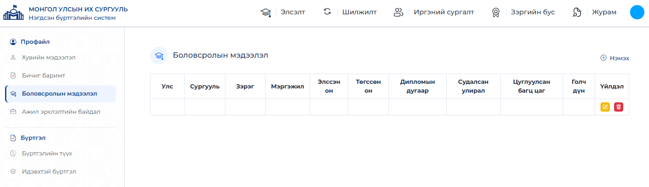Click the Элссэн он column header
This screenshot has width=649, height=187.
[329, 86]
